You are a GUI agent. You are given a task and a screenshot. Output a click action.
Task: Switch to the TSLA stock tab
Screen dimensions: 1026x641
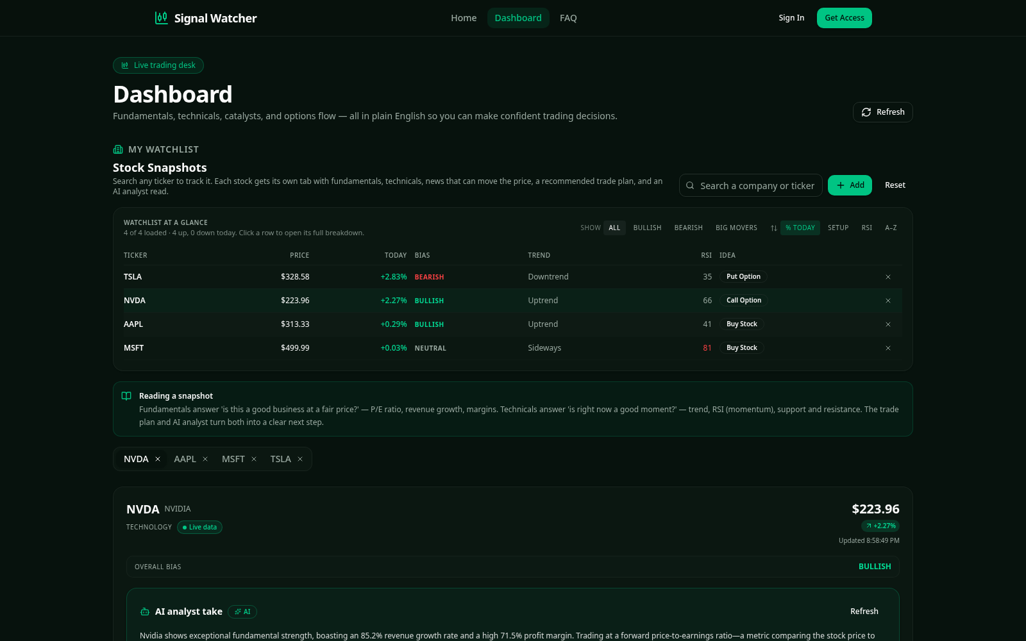281,459
